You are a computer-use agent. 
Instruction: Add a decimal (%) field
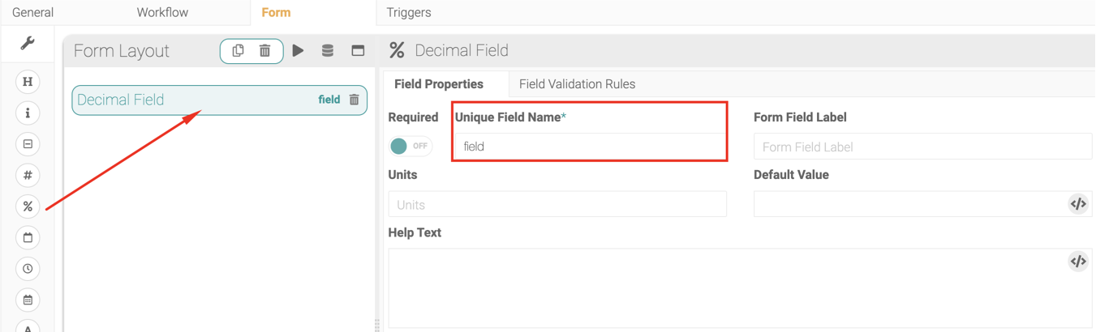(28, 206)
